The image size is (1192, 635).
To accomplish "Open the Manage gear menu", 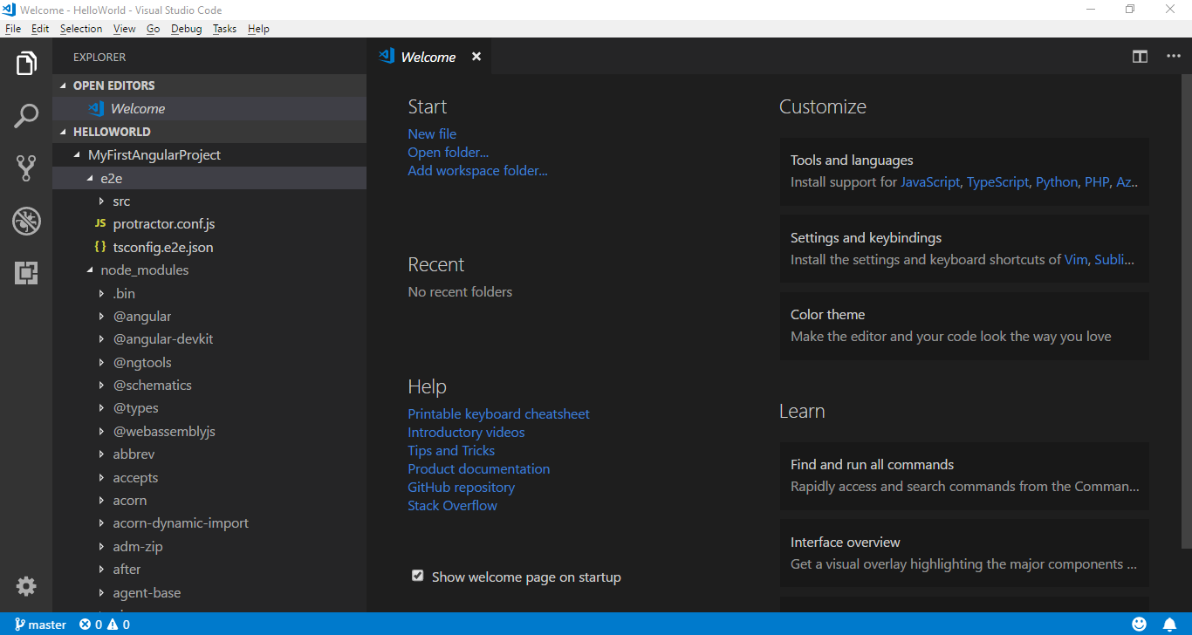I will (26, 586).
